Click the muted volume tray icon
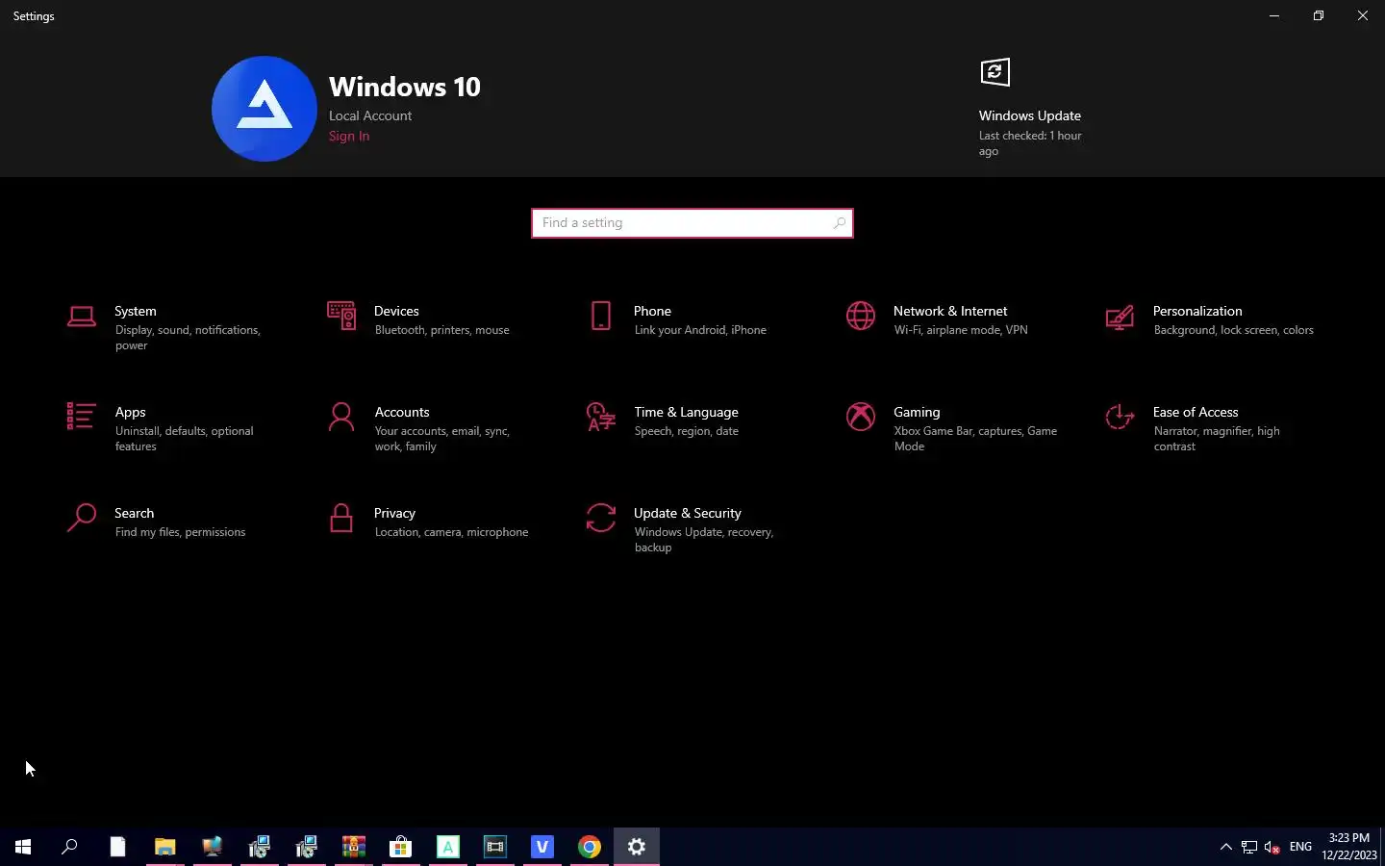1385x866 pixels. point(1272,847)
